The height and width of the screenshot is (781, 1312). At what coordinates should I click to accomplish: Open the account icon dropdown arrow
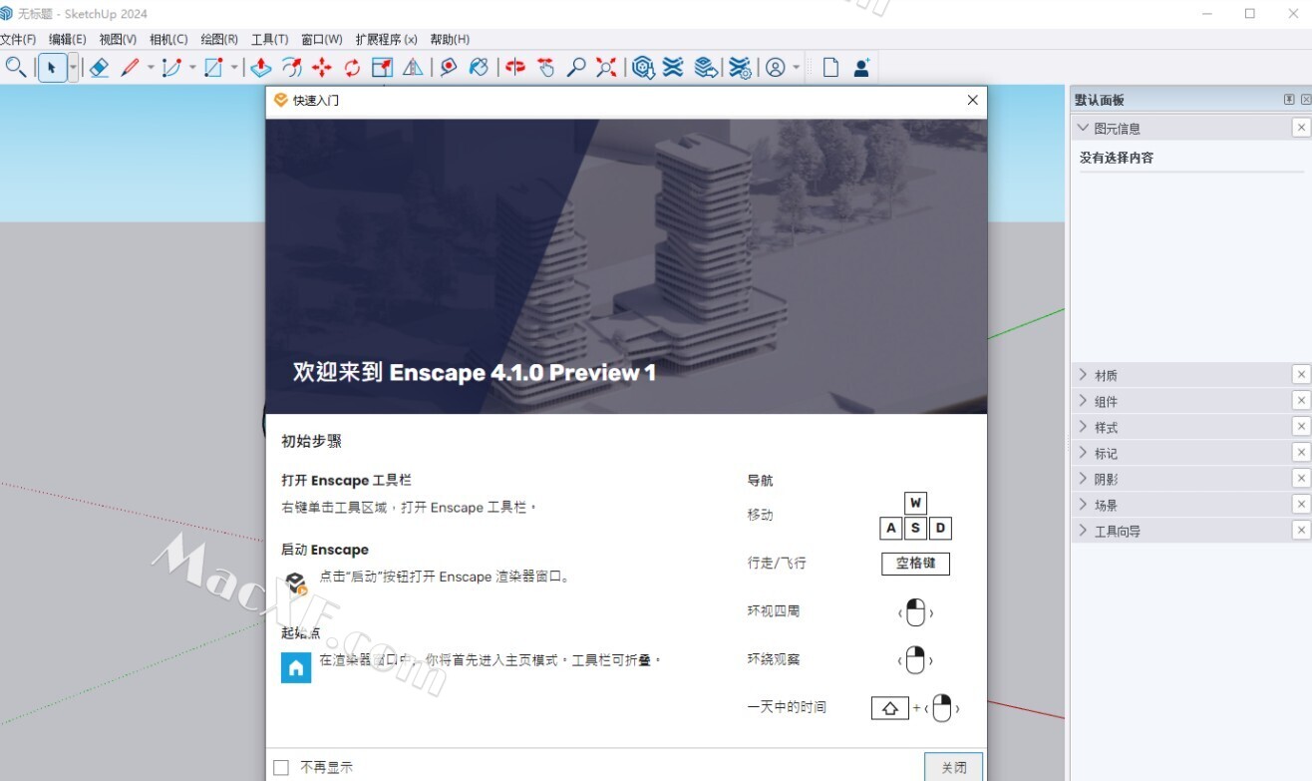pyautogui.click(x=796, y=67)
